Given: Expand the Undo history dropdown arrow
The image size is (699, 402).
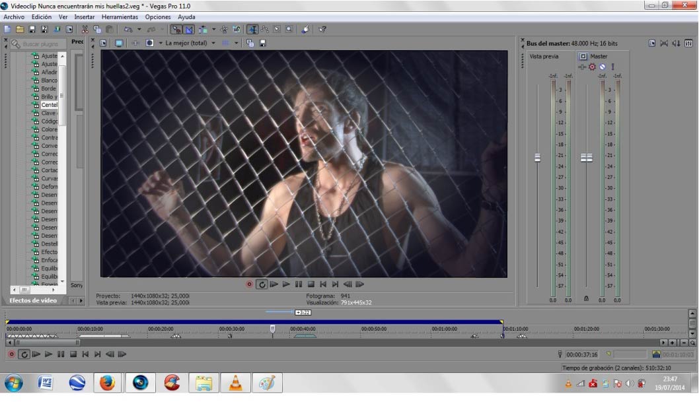Looking at the screenshot, I should click(139, 30).
